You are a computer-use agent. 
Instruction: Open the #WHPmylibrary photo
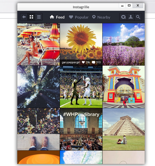point(81,129)
